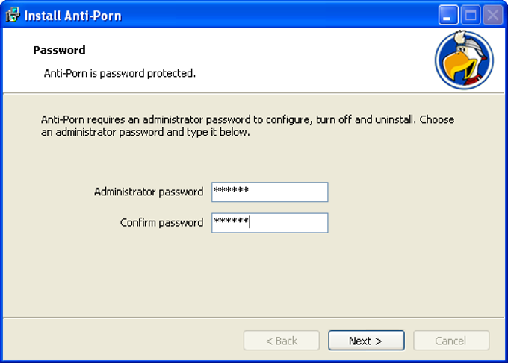Click the Cancel button

(451, 341)
